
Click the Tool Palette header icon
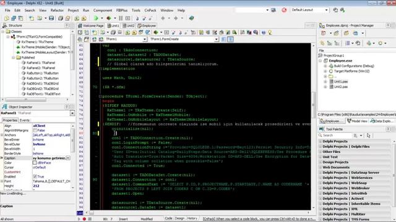[322, 129]
